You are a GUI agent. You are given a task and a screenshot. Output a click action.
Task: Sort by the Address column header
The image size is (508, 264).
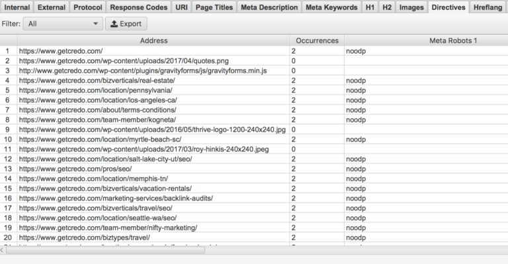(x=153, y=40)
